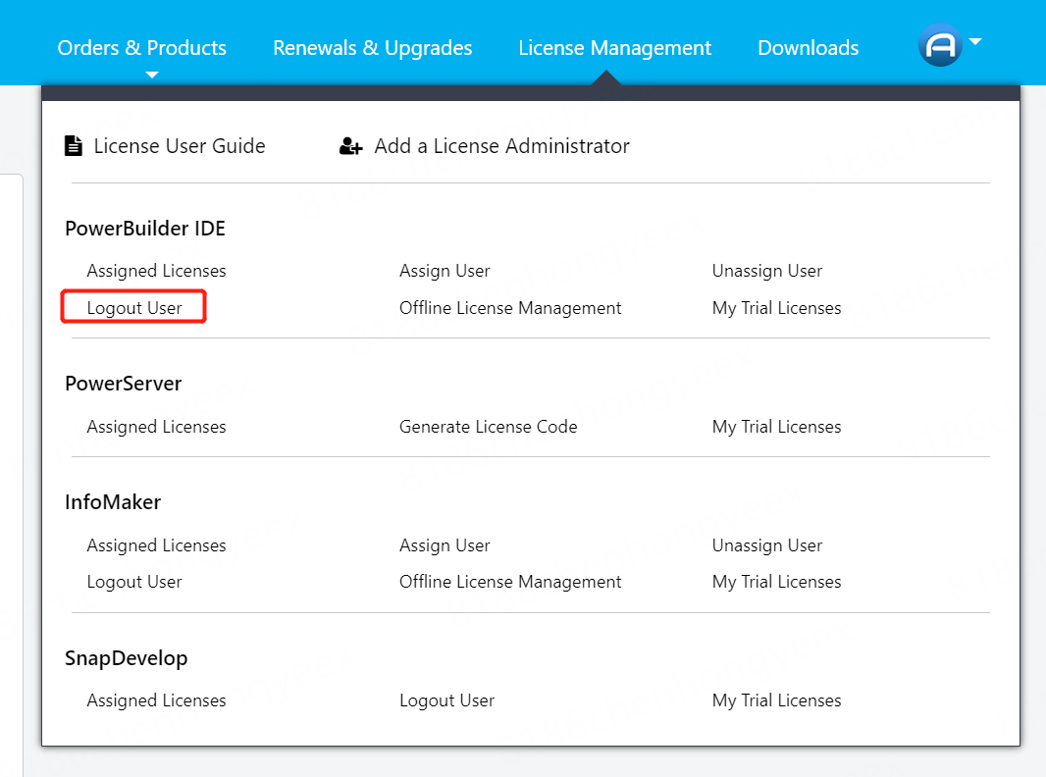Open the Appeon account avatar icon
1046x777 pixels.
[940, 45]
